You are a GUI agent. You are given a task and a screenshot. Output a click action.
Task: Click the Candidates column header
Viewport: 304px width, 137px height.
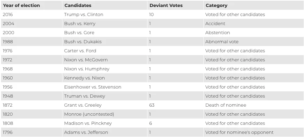click(x=105, y=6)
